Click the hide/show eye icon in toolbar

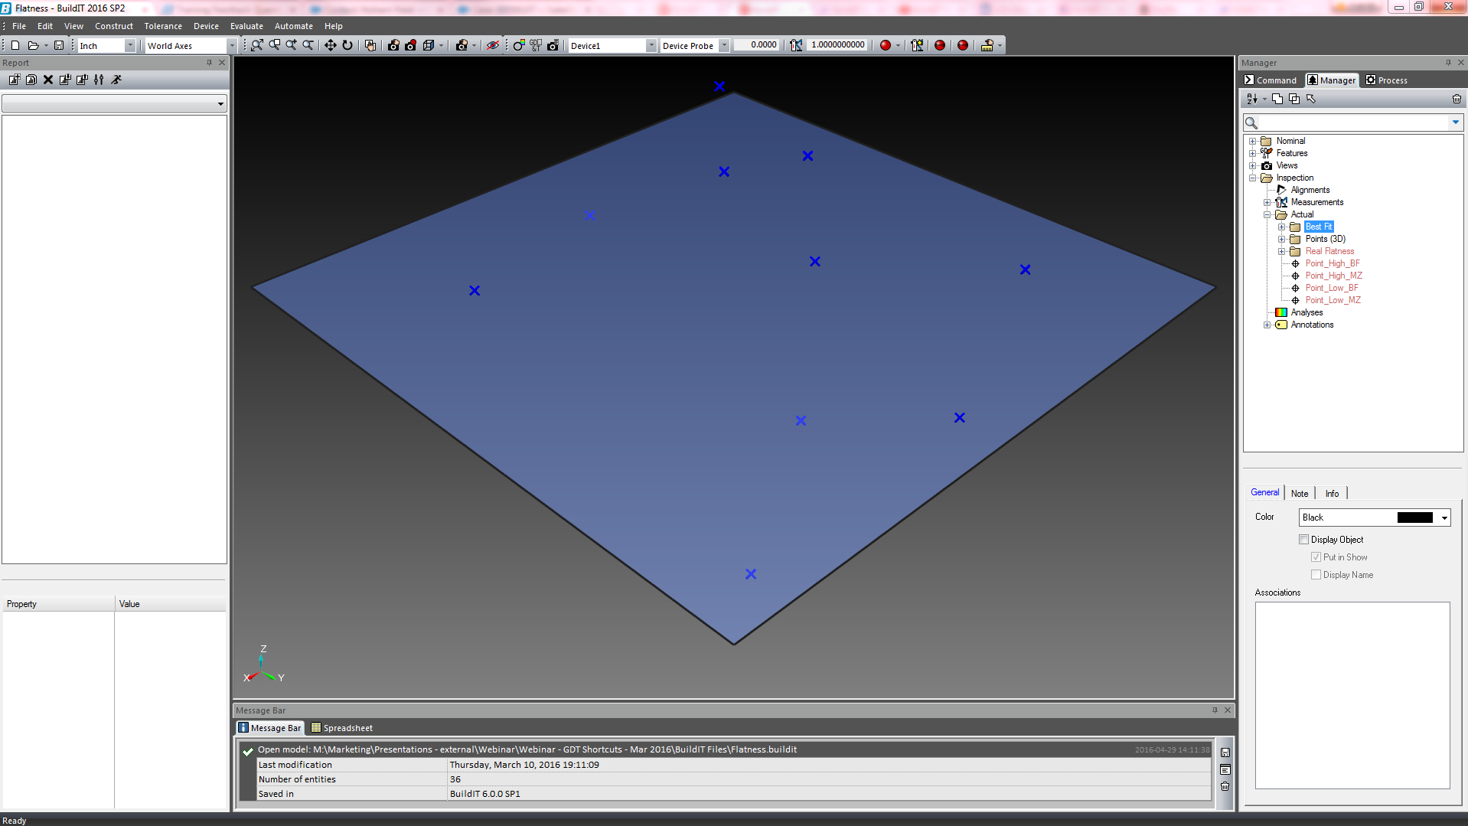(x=493, y=45)
